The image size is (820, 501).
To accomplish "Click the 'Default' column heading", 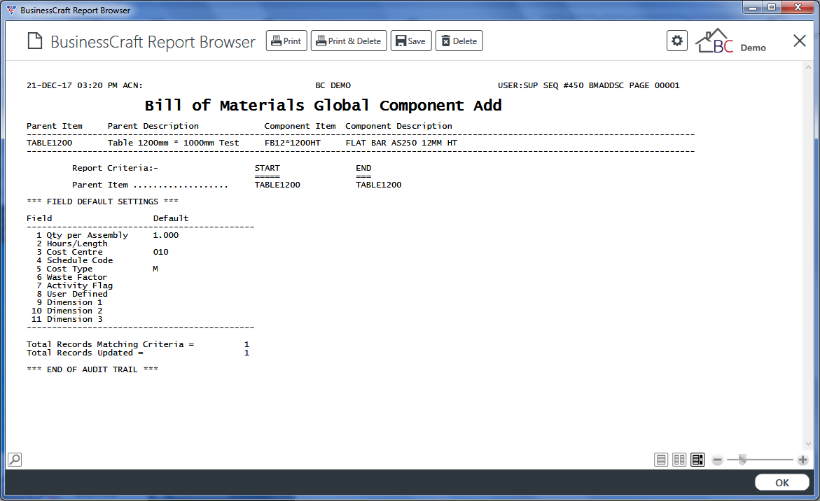I will (170, 218).
